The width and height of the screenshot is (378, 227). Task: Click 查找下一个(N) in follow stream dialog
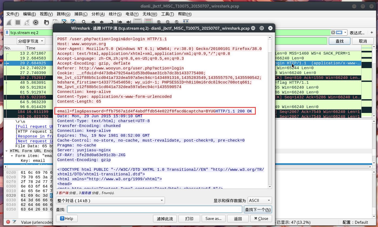coord(258,209)
